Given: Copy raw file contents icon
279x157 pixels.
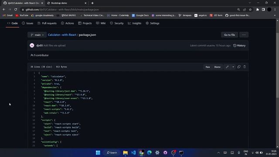Looking at the screenshot, I should point(239,67).
